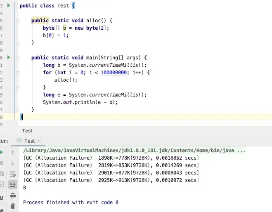Move down the stack trace arrow
This screenshot has width=272, height=212.
point(13,163)
